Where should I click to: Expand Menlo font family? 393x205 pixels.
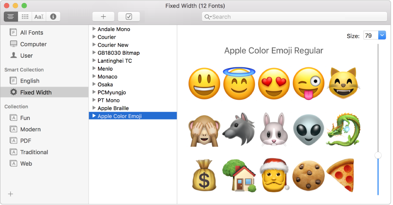tap(94, 69)
